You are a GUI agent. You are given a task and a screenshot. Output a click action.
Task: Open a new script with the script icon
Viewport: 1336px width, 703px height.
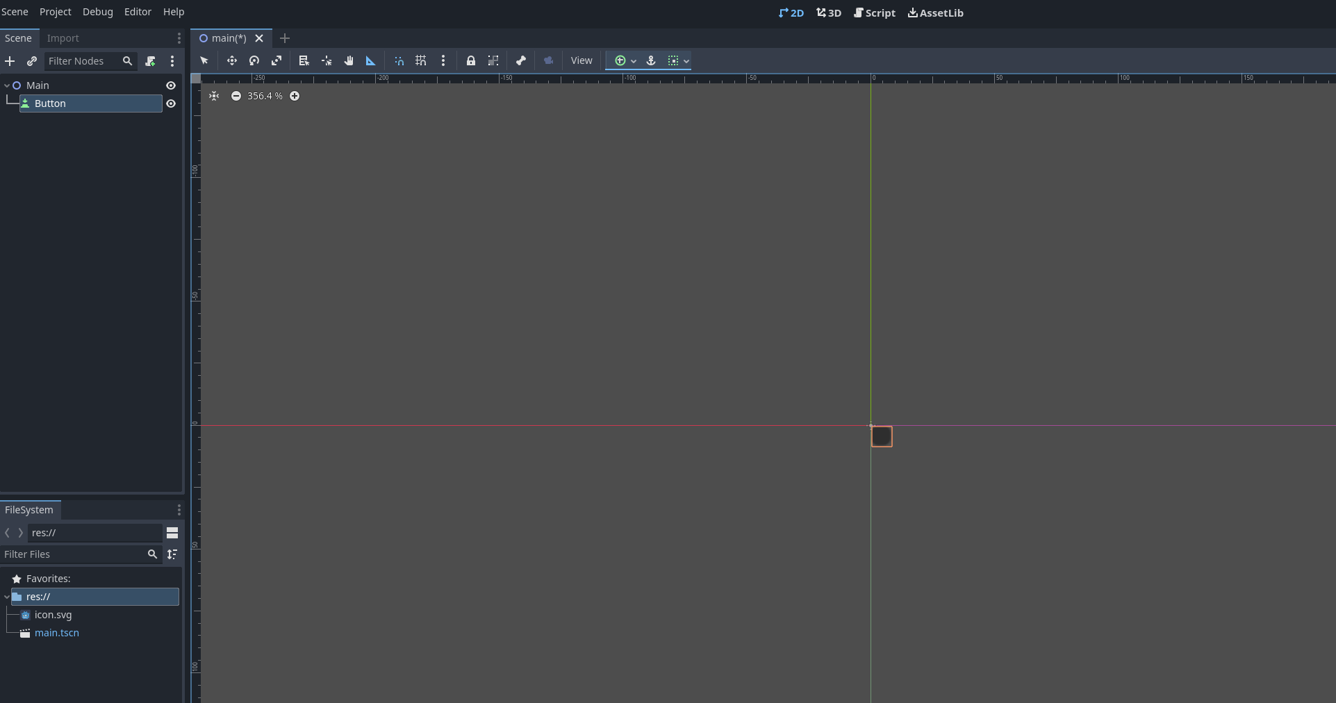point(150,61)
